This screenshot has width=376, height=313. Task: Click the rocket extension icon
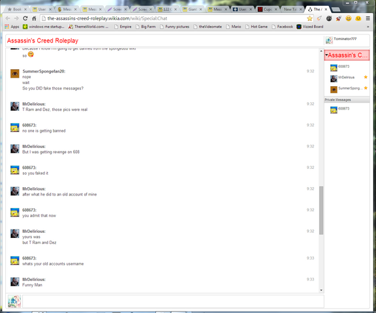coord(339,18)
